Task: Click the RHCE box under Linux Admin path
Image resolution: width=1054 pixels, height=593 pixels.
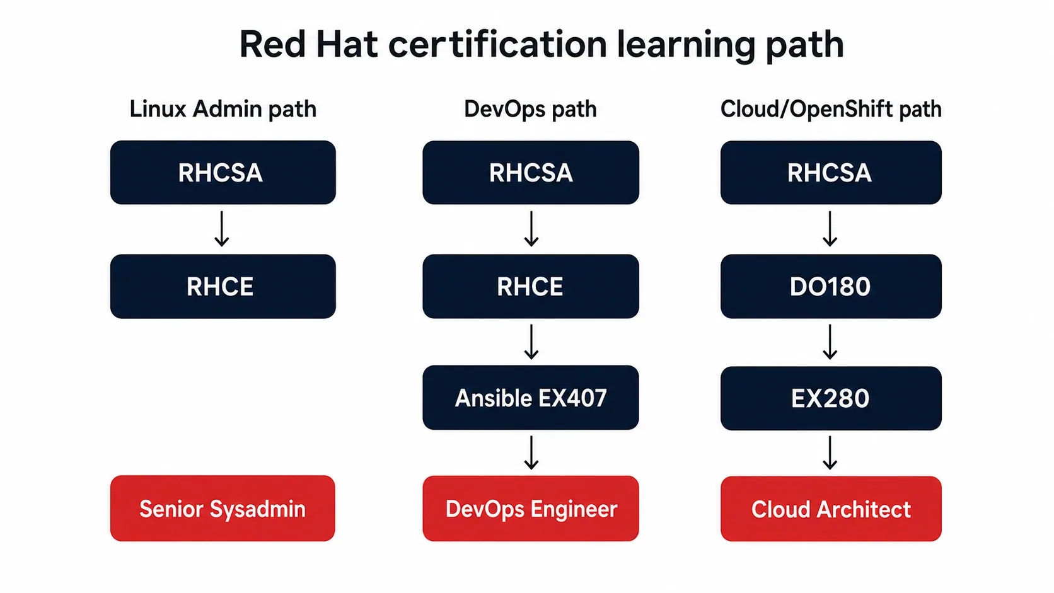Action: coord(223,287)
